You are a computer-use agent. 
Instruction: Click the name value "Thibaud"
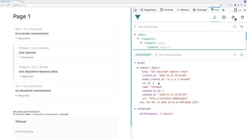[156, 87]
